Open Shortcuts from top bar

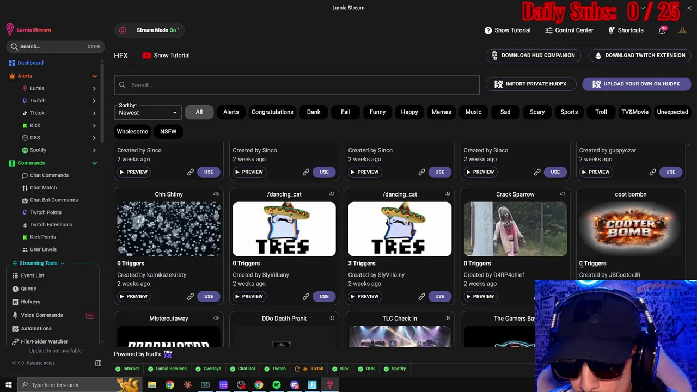[x=626, y=30]
